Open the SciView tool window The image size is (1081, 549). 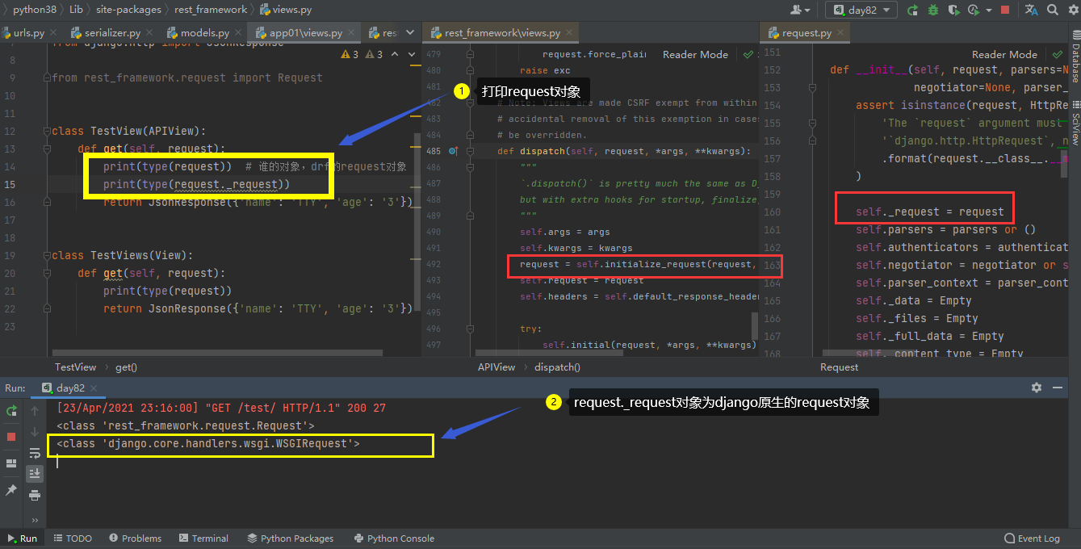click(1075, 123)
